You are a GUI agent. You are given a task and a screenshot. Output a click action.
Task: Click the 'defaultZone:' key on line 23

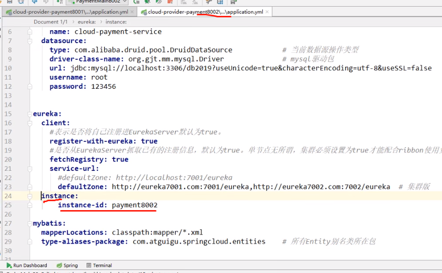coord(82,187)
